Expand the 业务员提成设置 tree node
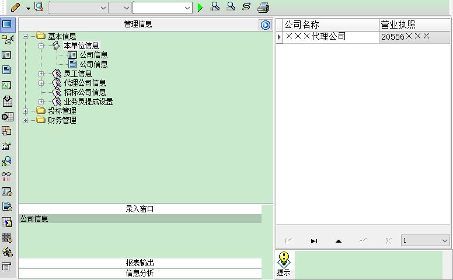This screenshot has height=280, width=453. click(41, 101)
